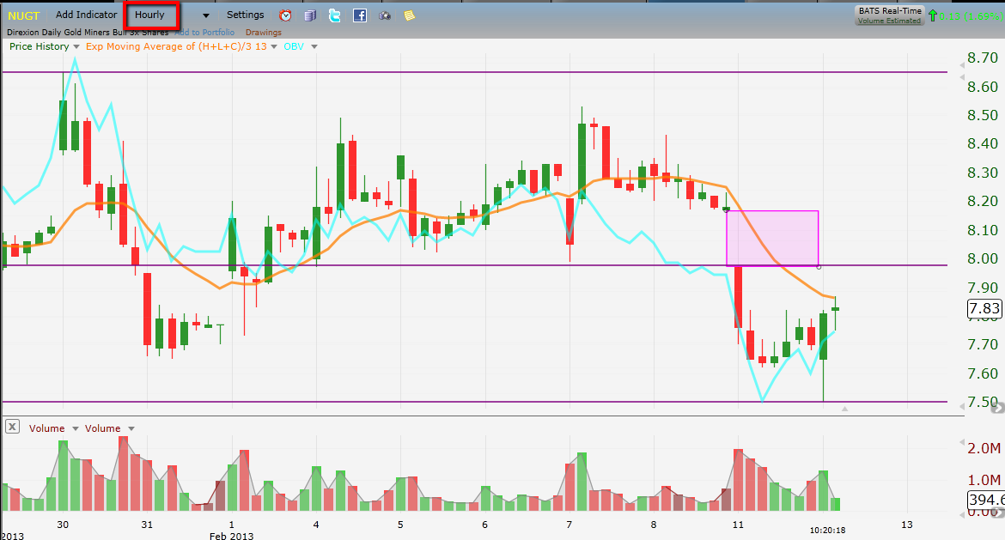Click the alarm clock alert icon
Screen dimensions: 1005x540
point(285,15)
